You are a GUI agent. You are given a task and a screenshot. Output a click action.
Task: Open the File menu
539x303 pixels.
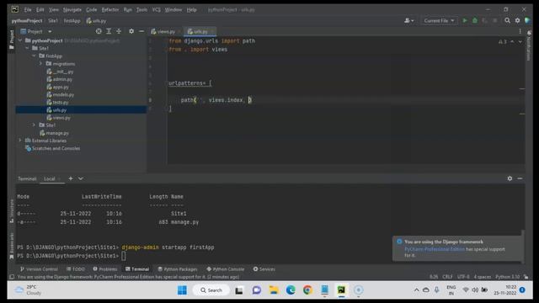coord(28,9)
